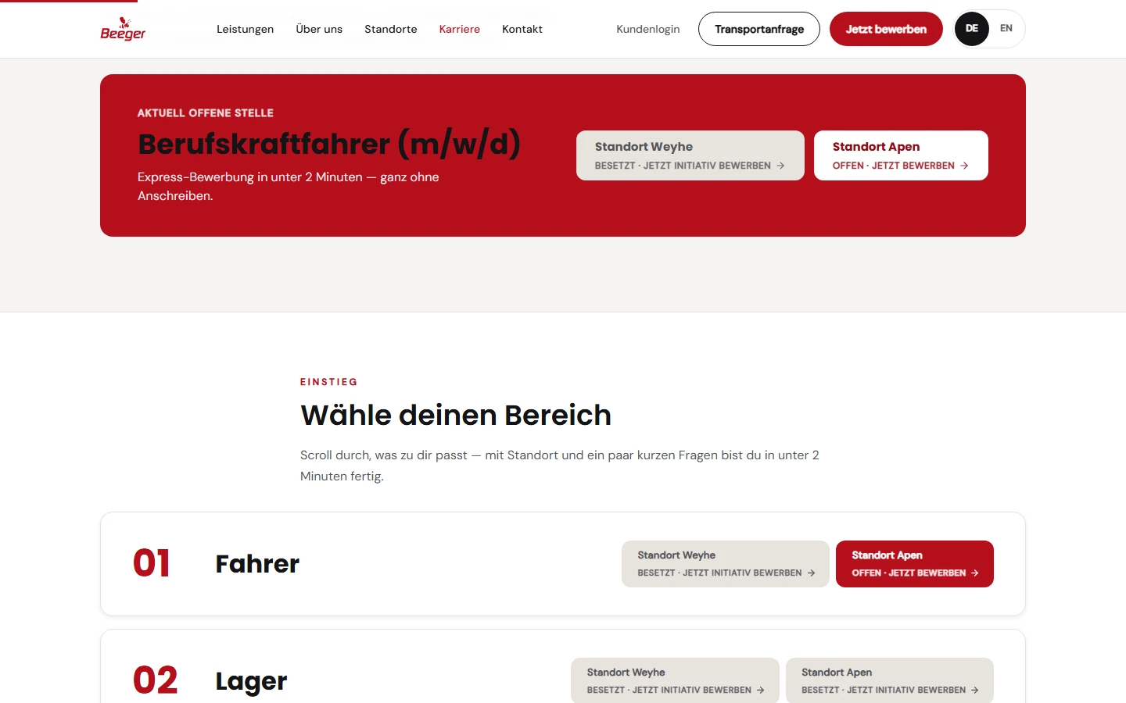Open the Leistungen menu item
The height and width of the screenshot is (703, 1126).
[245, 29]
